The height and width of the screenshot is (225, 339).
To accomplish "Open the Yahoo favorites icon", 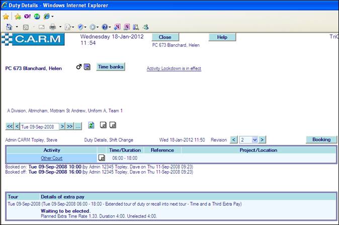I will pos(27,16).
